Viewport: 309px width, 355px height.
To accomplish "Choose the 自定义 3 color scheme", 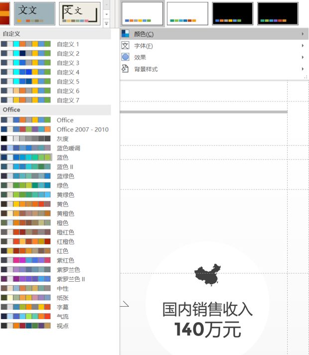I will (55, 63).
